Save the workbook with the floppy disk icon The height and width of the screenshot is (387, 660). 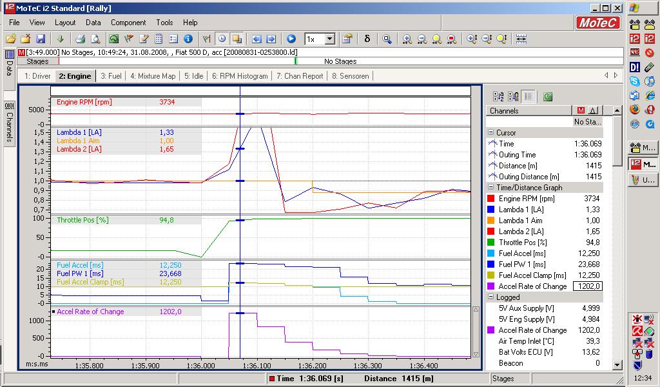coord(41,39)
